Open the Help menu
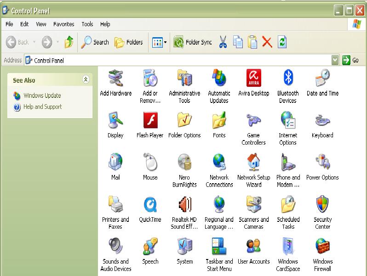 [105, 24]
